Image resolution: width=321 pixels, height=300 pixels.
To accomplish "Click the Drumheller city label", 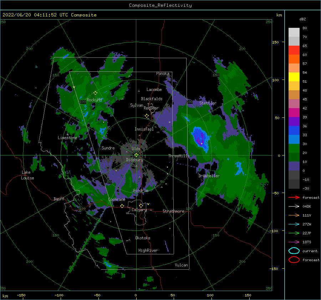I will (x=209, y=176).
